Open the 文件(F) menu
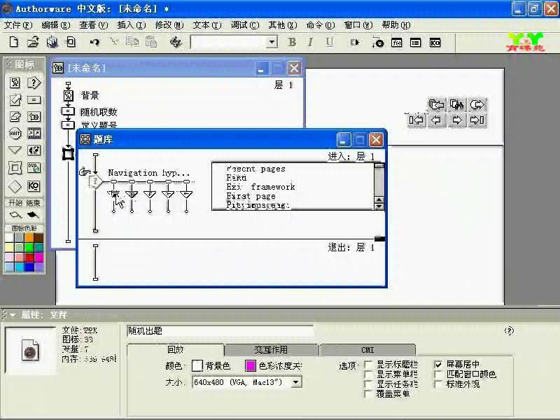This screenshot has width=560, height=420. pos(18,25)
